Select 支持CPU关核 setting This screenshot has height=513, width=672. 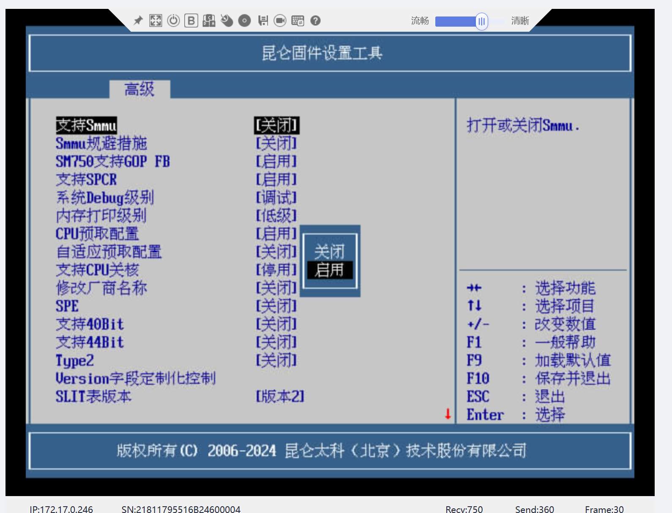pyautogui.click(x=97, y=270)
